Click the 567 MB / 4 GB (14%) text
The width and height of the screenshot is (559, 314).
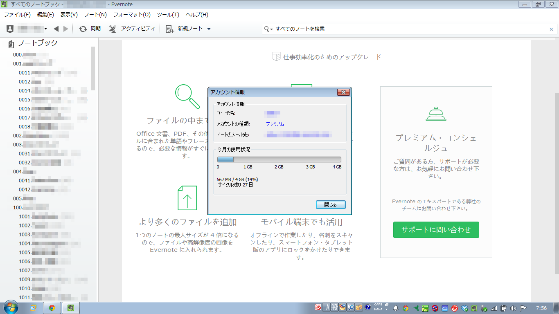tap(237, 179)
